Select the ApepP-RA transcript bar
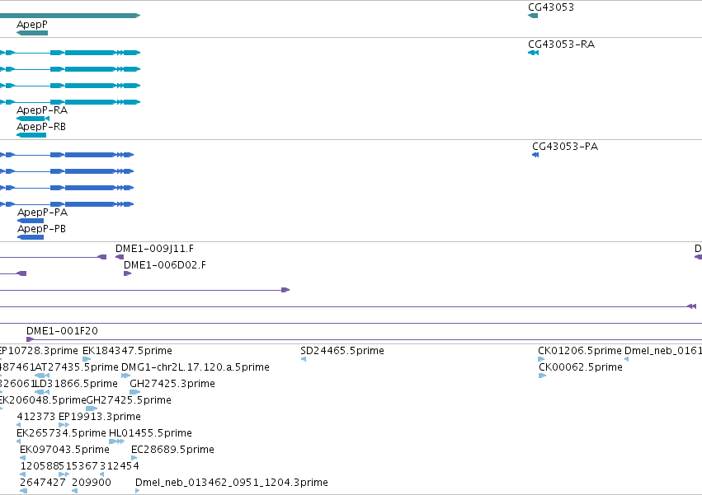Screen dimensions: 702x495 33,119
